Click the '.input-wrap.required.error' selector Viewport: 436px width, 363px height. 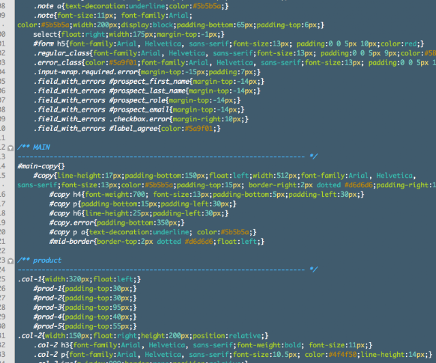87,72
